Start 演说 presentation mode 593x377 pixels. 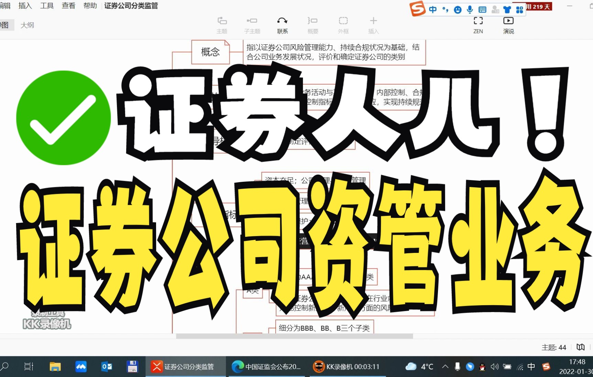coord(508,25)
